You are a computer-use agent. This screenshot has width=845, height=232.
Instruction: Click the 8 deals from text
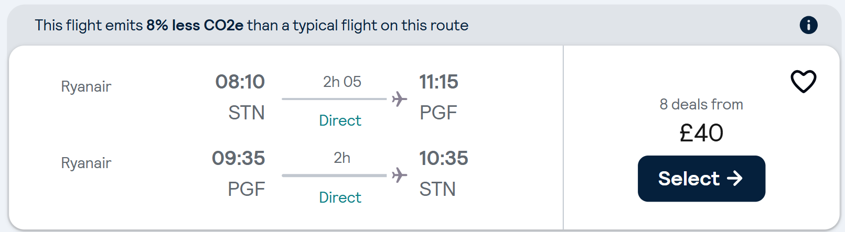(x=701, y=104)
